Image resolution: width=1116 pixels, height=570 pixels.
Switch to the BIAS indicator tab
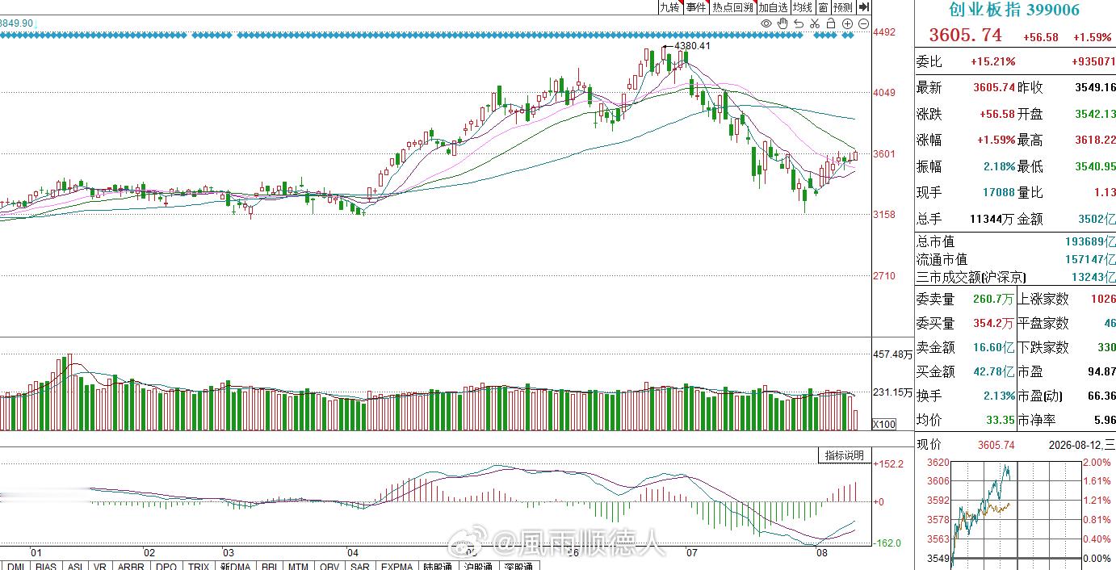[45, 567]
